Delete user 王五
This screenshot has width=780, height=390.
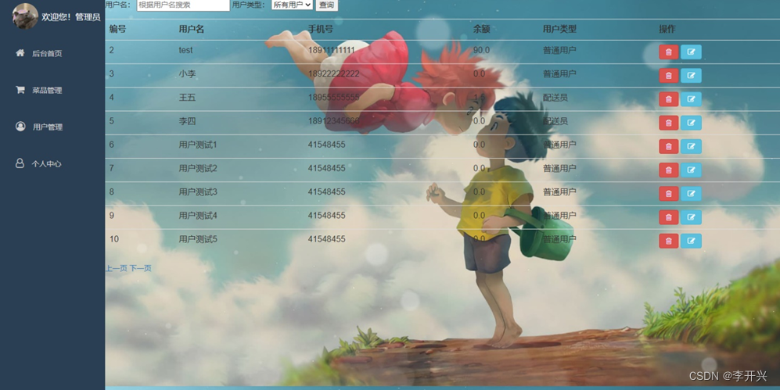669,99
